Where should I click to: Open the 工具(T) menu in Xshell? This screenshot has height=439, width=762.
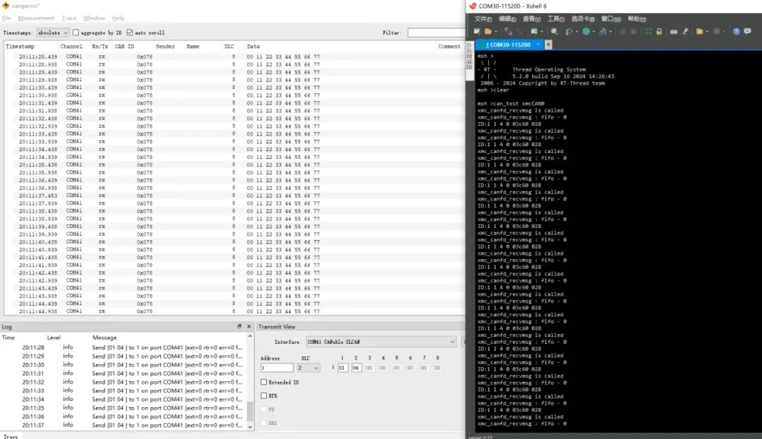click(x=556, y=19)
